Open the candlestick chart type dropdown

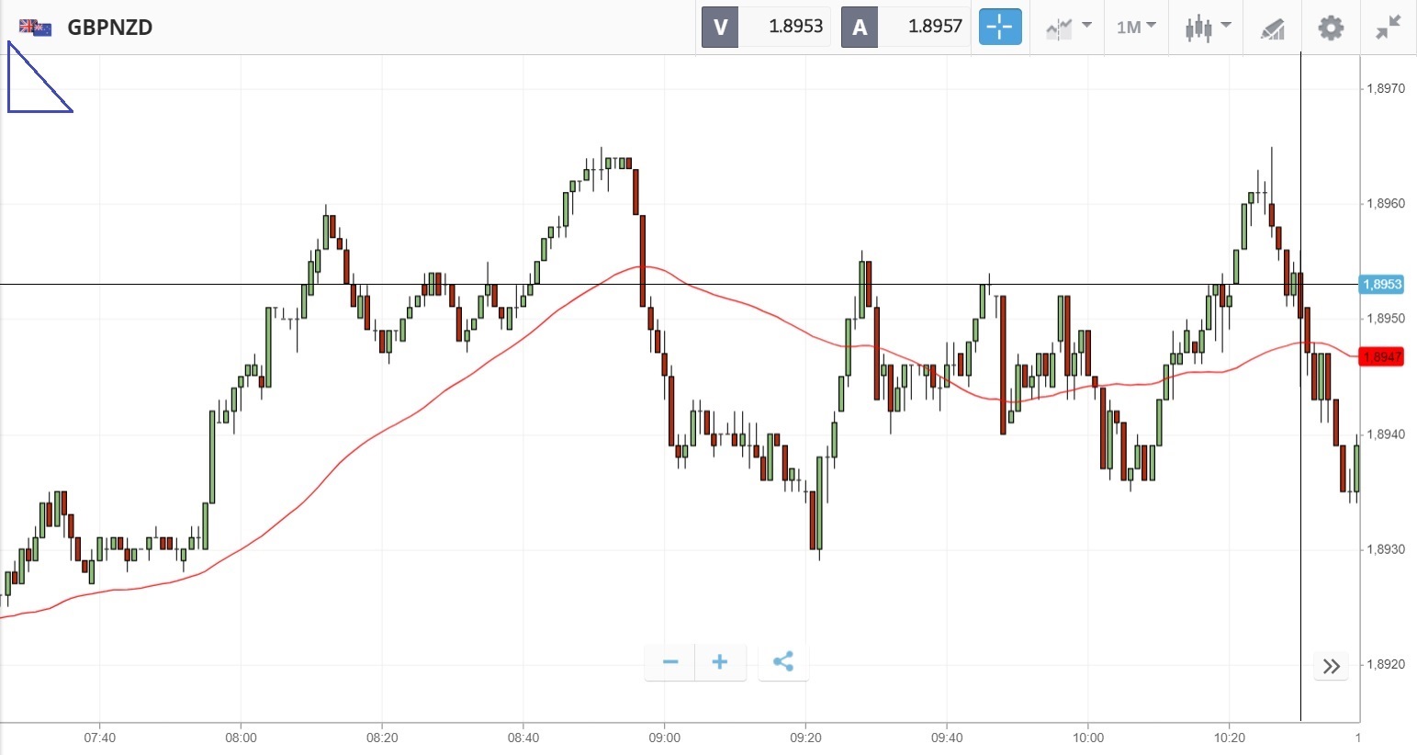pos(1207,28)
